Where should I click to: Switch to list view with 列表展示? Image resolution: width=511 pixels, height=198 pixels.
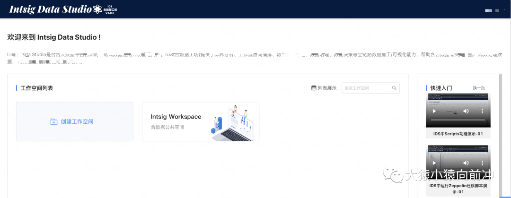[x=324, y=88]
